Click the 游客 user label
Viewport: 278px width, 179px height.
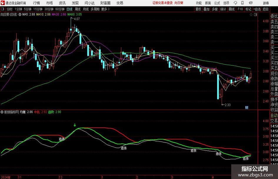point(266,3)
